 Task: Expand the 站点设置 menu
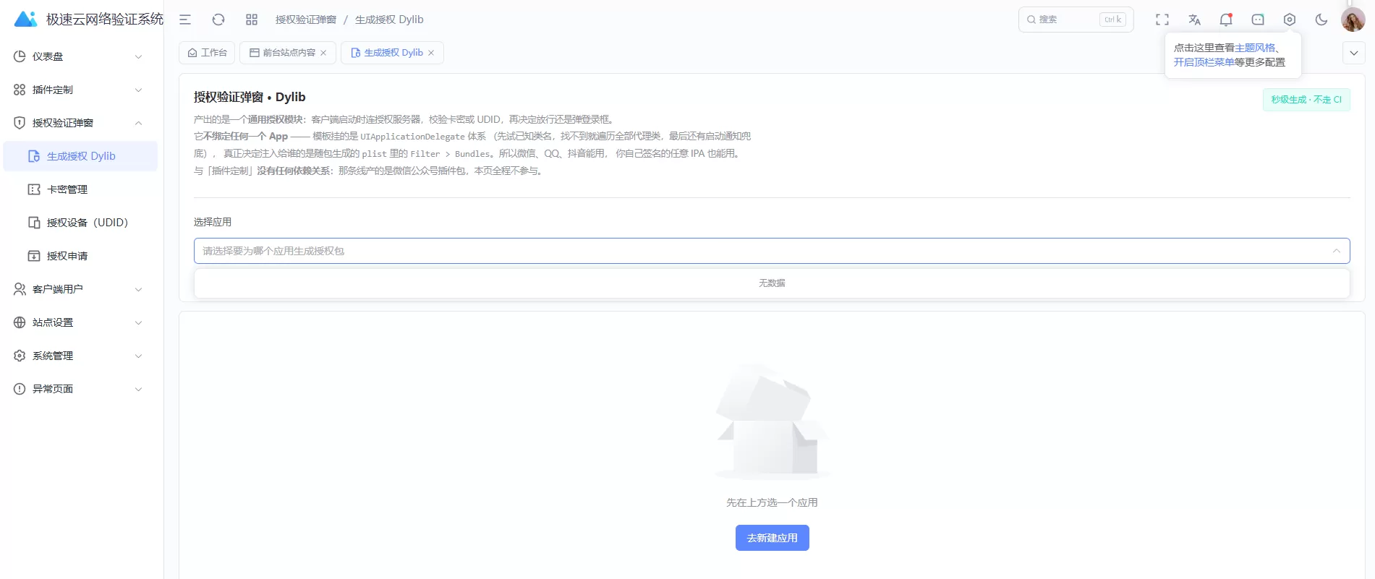pyautogui.click(x=79, y=322)
